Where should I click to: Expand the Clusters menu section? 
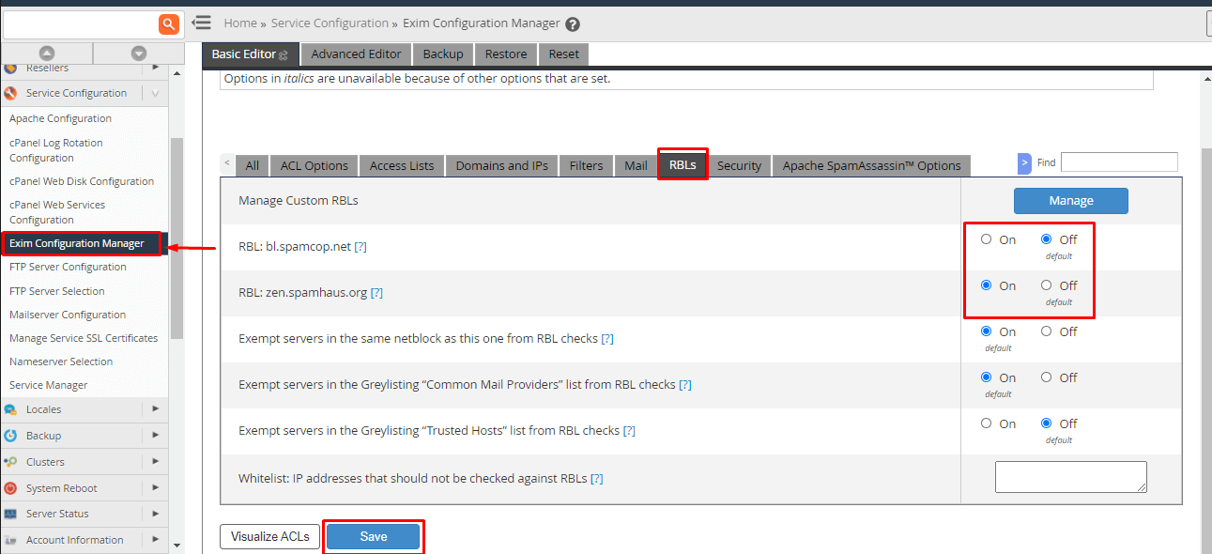pos(155,461)
